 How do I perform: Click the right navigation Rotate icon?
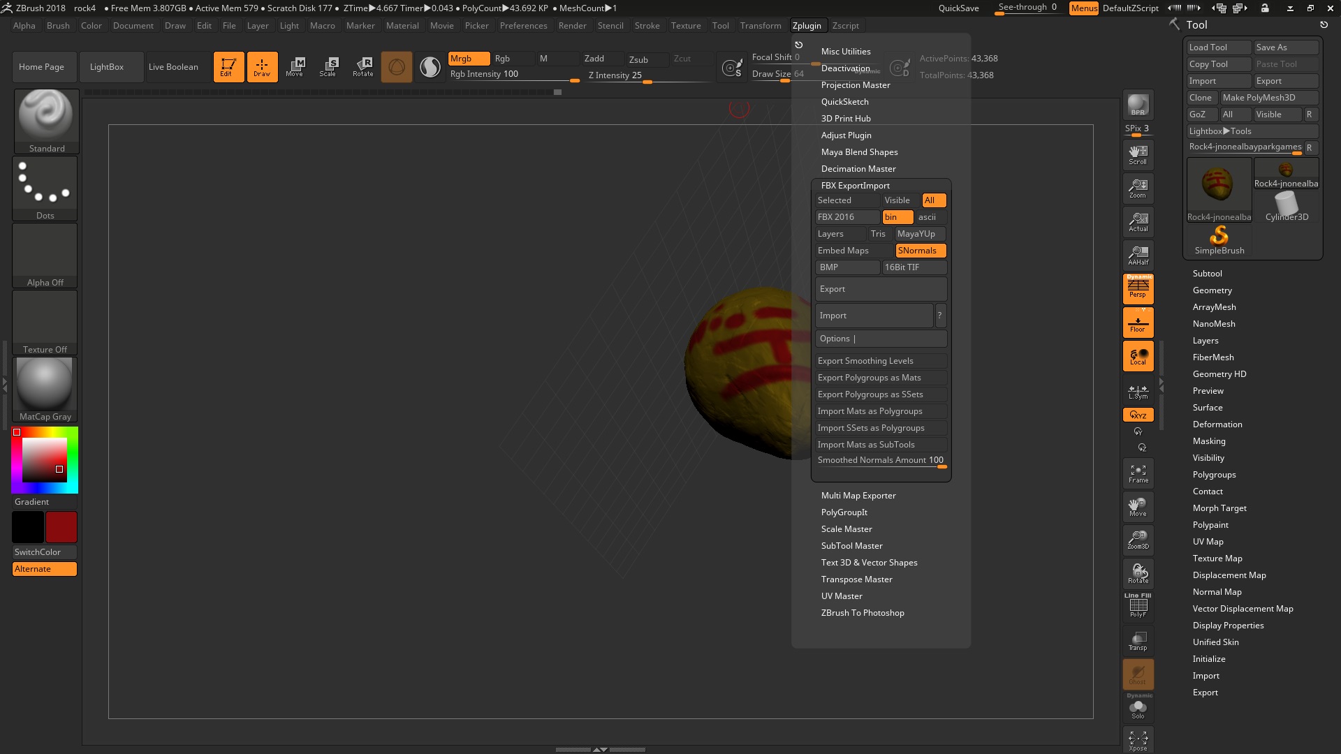(1138, 572)
